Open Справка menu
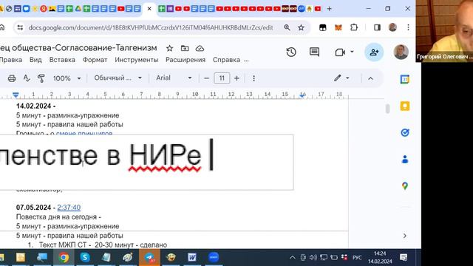473x266 pixels. (x=227, y=60)
